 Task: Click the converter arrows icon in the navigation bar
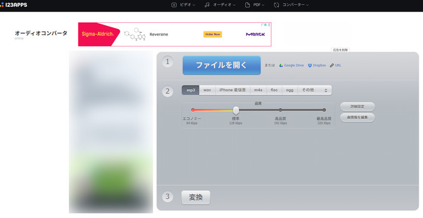[276, 5]
